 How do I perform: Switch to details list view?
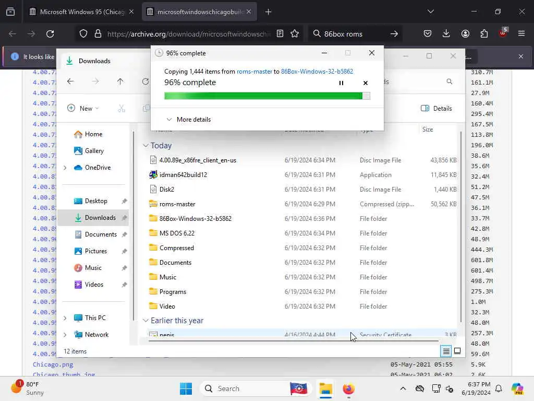tap(446, 350)
